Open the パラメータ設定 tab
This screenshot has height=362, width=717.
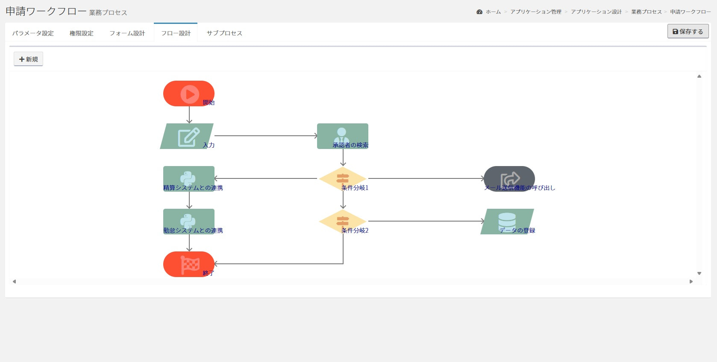coord(33,33)
